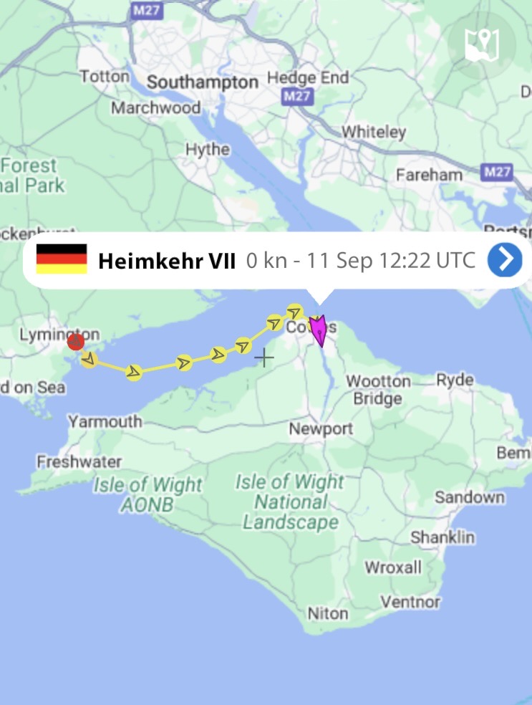Select the lowest yellow track arrow waypoint
Image resolution: width=532 pixels, height=705 pixels.
tap(133, 373)
